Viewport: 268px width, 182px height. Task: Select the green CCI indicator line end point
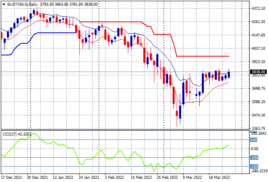click(229, 145)
